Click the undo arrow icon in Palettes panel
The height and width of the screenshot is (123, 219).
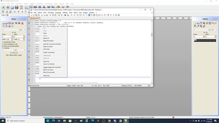pos(213,23)
